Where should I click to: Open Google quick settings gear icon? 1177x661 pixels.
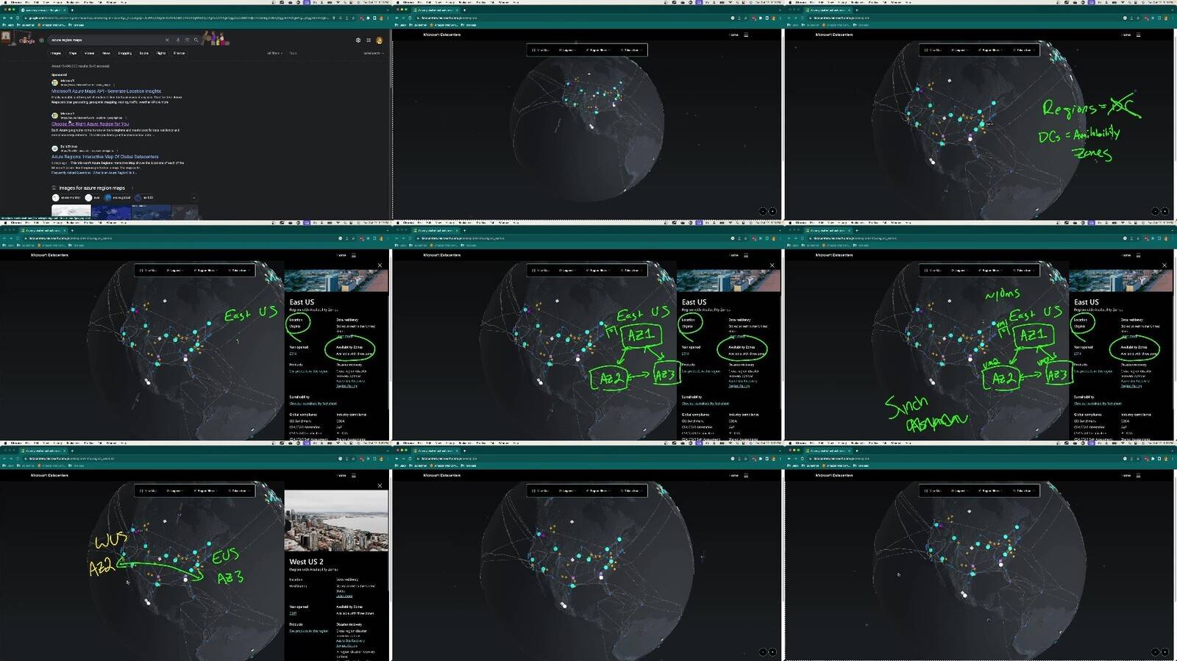358,40
